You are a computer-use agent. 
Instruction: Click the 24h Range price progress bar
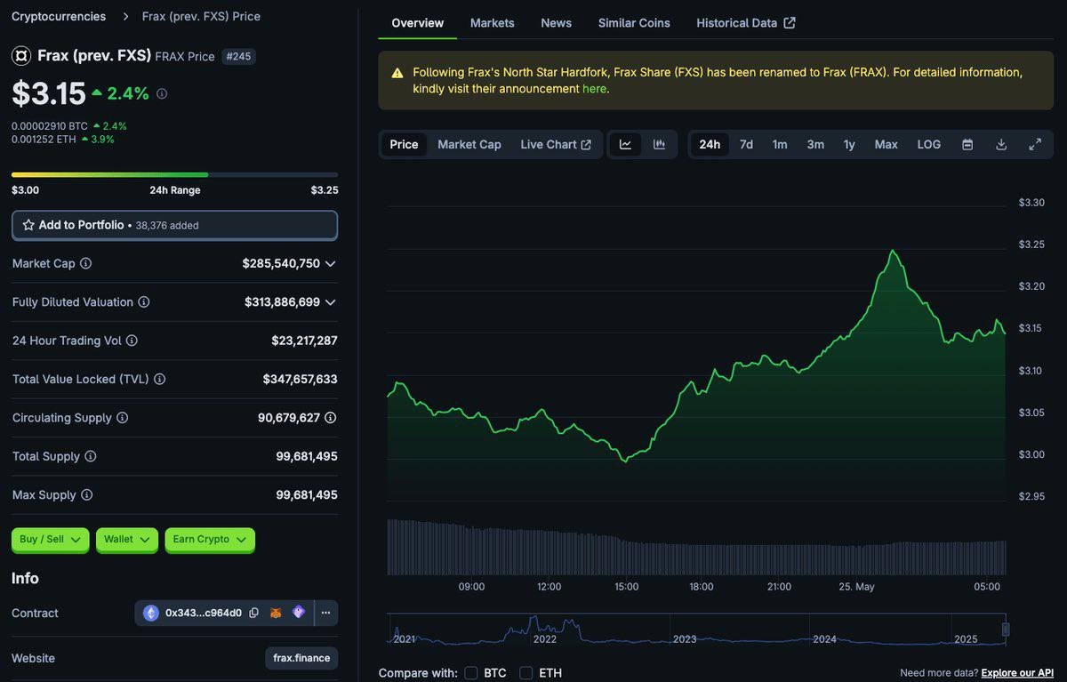(174, 174)
